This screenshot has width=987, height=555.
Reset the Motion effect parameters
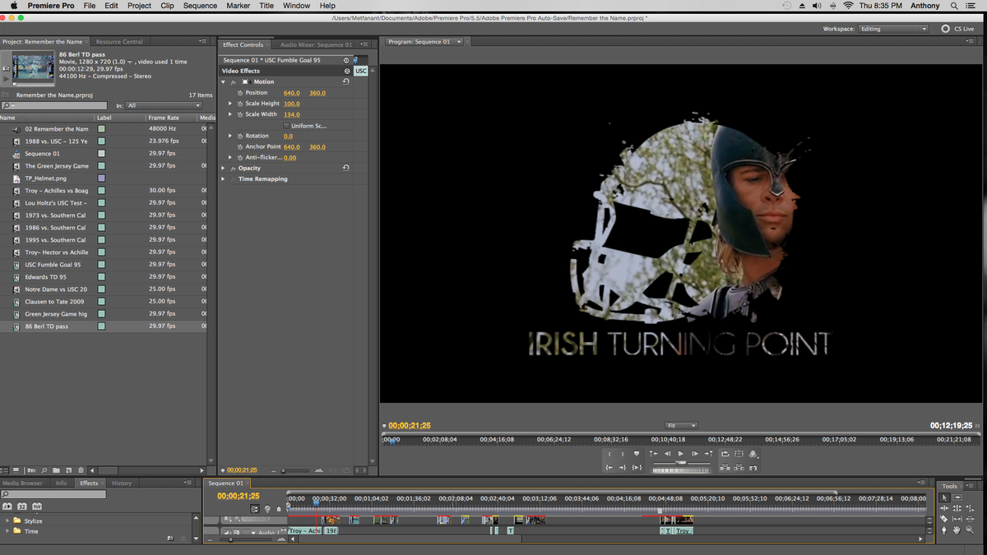pyautogui.click(x=346, y=81)
